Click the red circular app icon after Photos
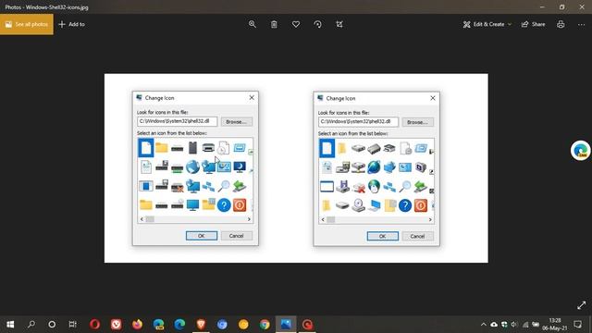 coord(307,325)
